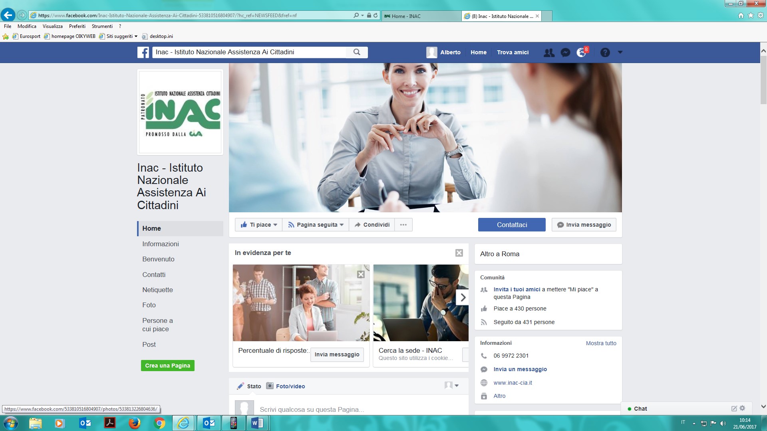Click the browser Back arrow button
The width and height of the screenshot is (767, 431).
coord(8,15)
